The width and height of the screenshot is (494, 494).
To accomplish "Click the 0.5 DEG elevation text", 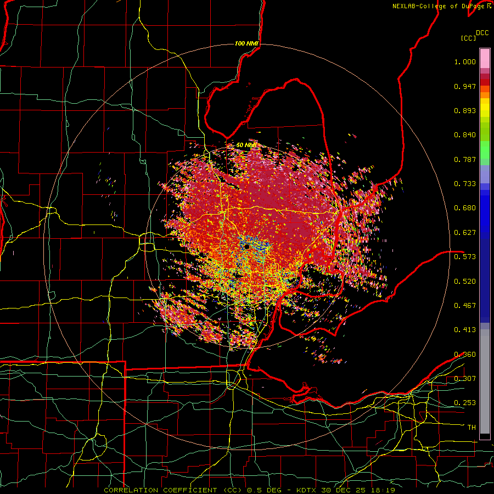I will [x=265, y=490].
